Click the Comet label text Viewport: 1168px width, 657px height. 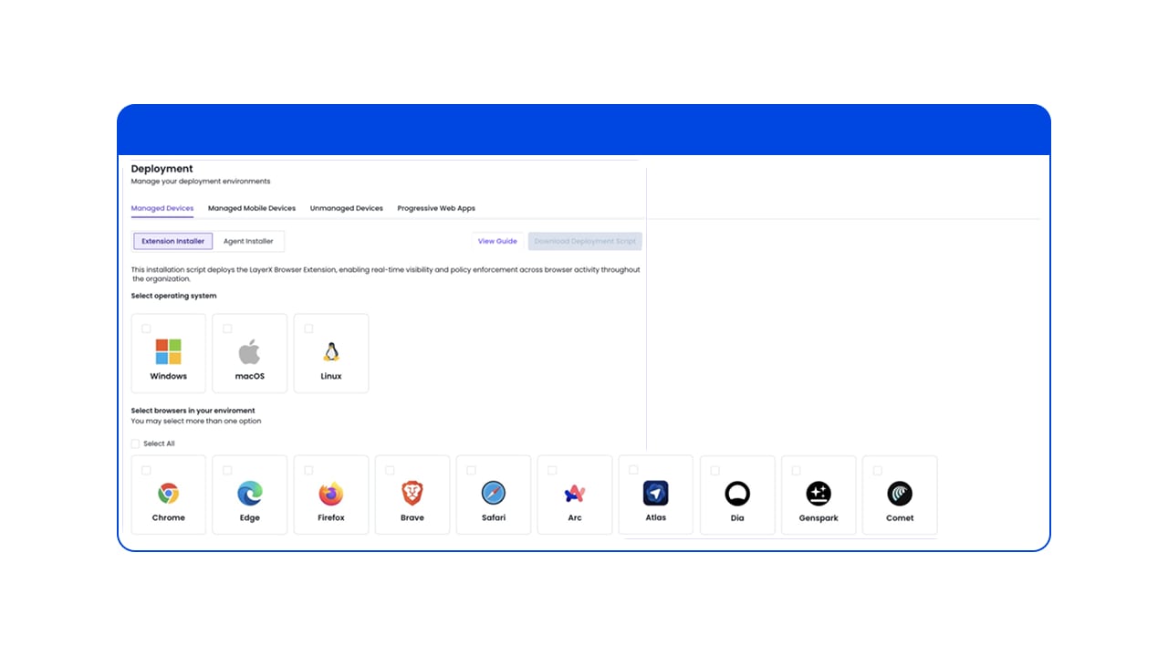(x=900, y=517)
